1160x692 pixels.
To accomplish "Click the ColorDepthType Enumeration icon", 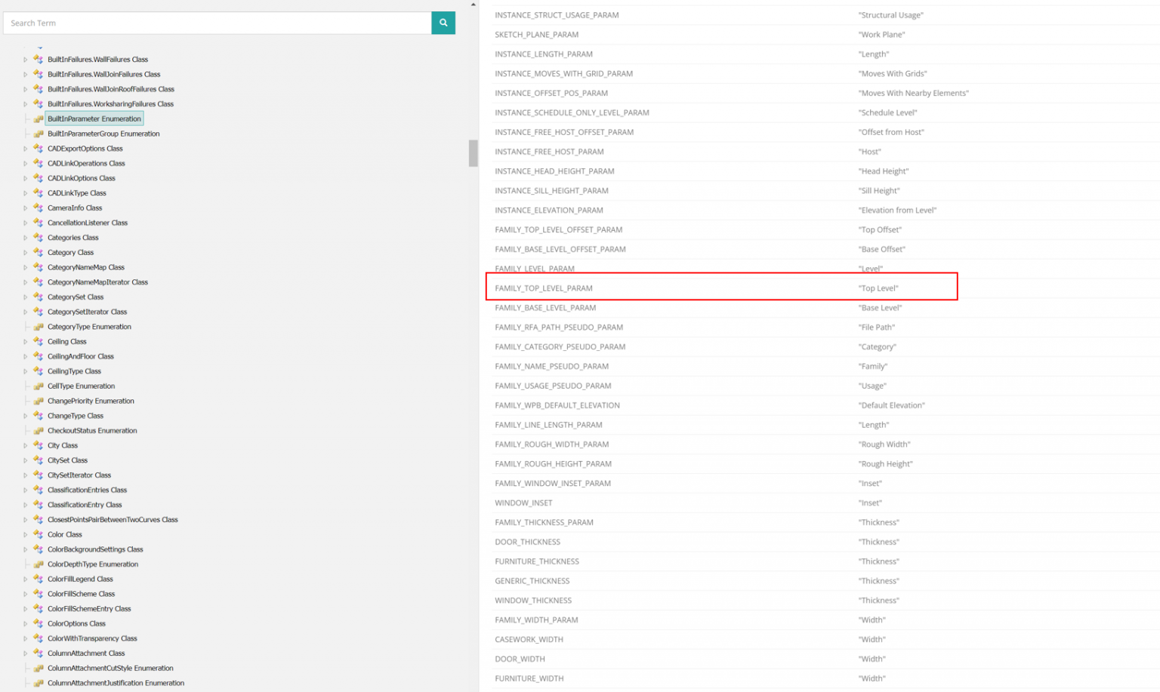I will pyautogui.click(x=39, y=564).
